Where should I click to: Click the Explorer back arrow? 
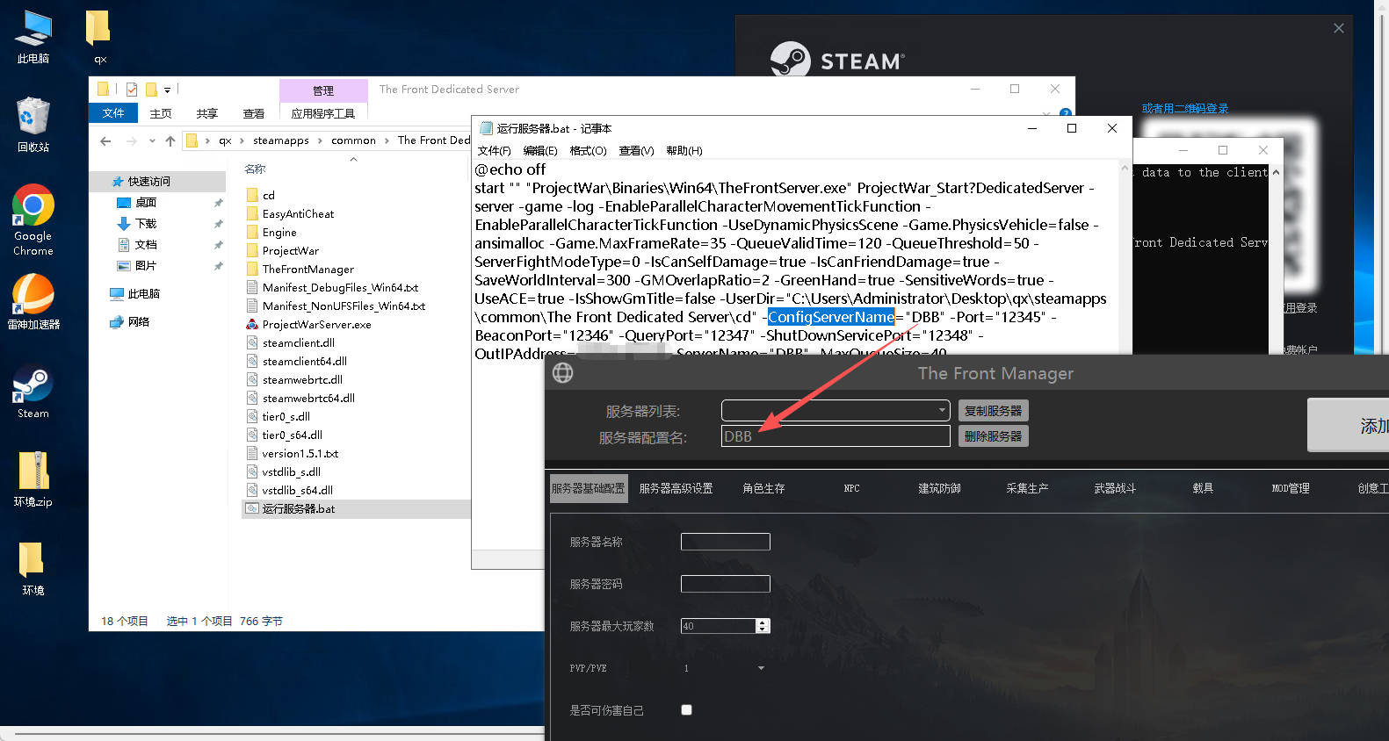tap(105, 140)
